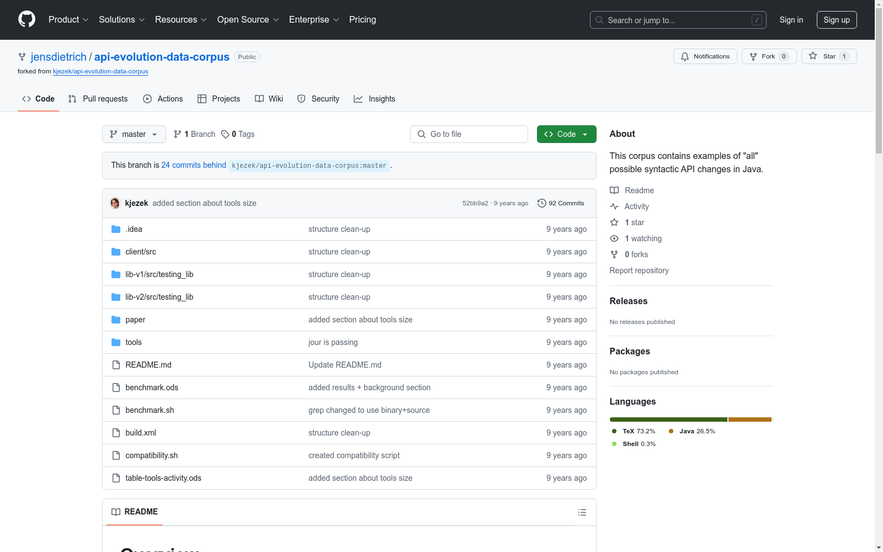Click the star icon to star repository
This screenshot has width=883, height=552.
coord(813,56)
